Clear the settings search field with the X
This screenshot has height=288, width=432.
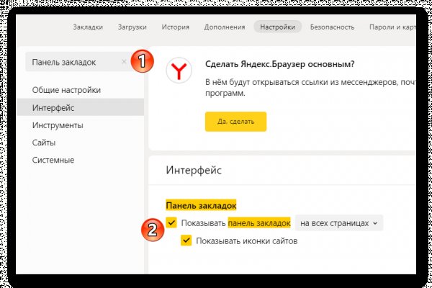[x=124, y=63]
